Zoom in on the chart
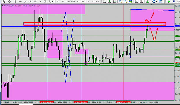Viewport: 180px width, 105px height. (x=120, y=1)
